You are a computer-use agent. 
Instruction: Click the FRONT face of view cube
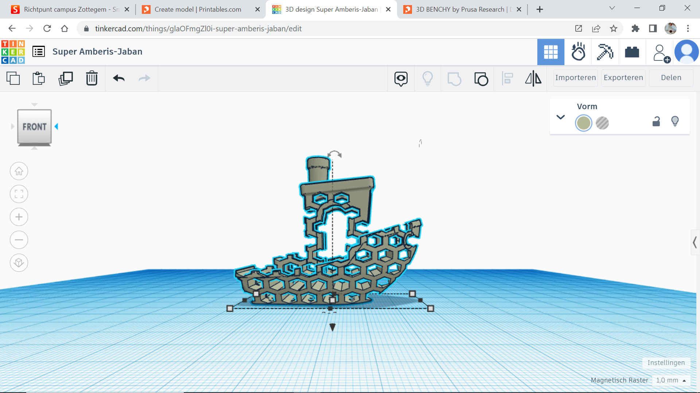(x=34, y=127)
